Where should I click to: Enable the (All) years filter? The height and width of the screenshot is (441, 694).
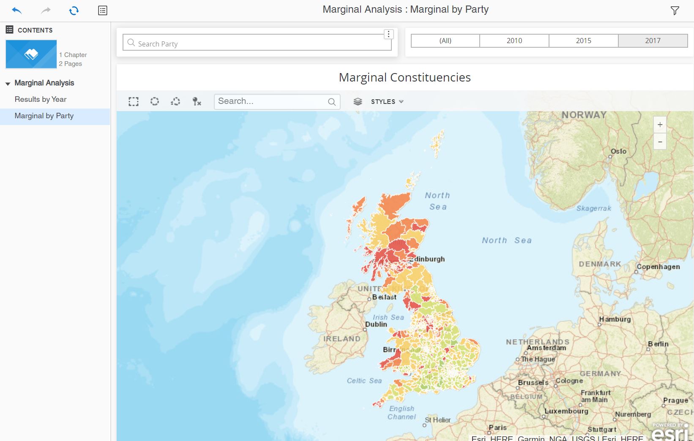(445, 41)
